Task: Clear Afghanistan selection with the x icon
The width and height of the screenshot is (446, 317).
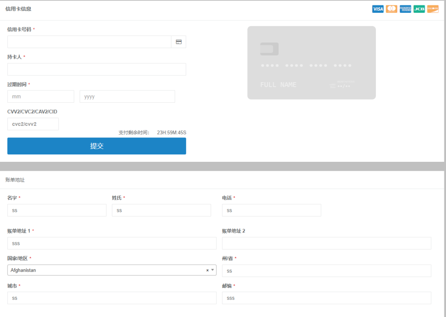Action: tap(207, 270)
